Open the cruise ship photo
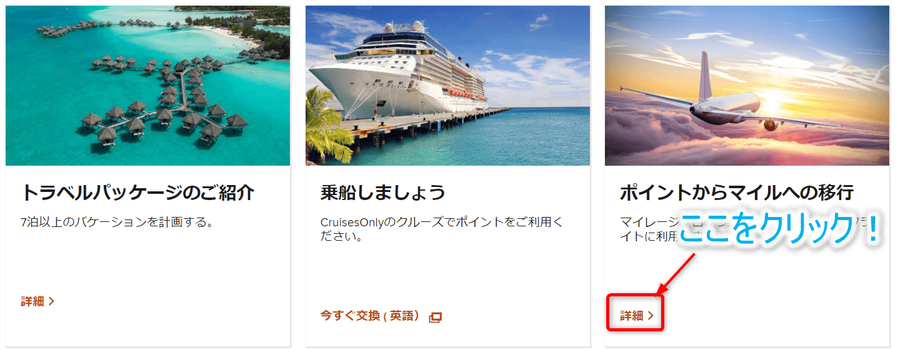The height and width of the screenshot is (352, 898). (x=447, y=86)
